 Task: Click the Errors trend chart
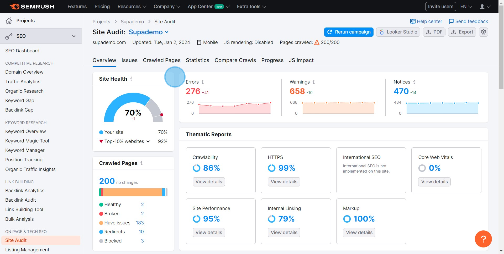[x=235, y=108]
